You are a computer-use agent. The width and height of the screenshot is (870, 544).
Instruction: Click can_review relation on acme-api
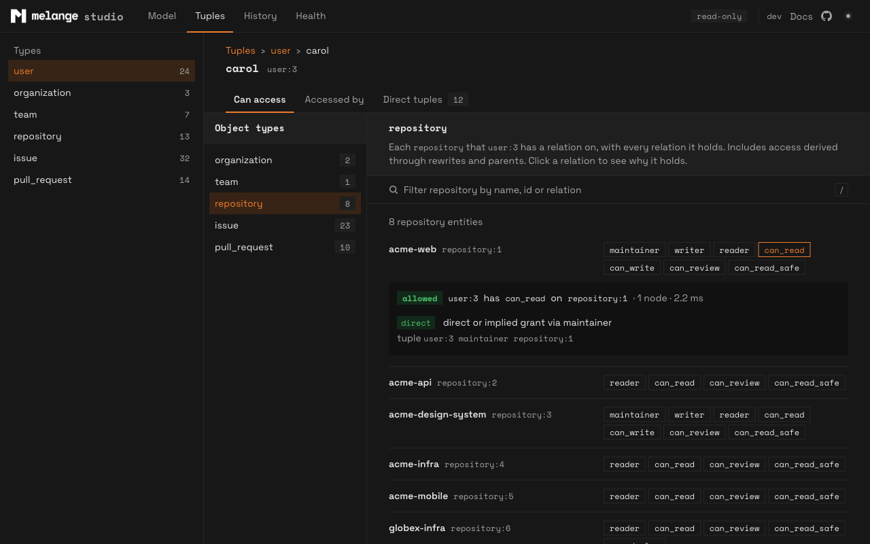pos(735,383)
